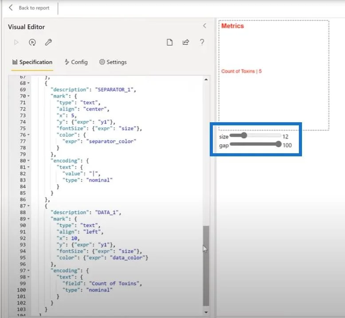This screenshot has width=345, height=318.
Task: Click line number 77 in gutter
Action: tap(23, 141)
